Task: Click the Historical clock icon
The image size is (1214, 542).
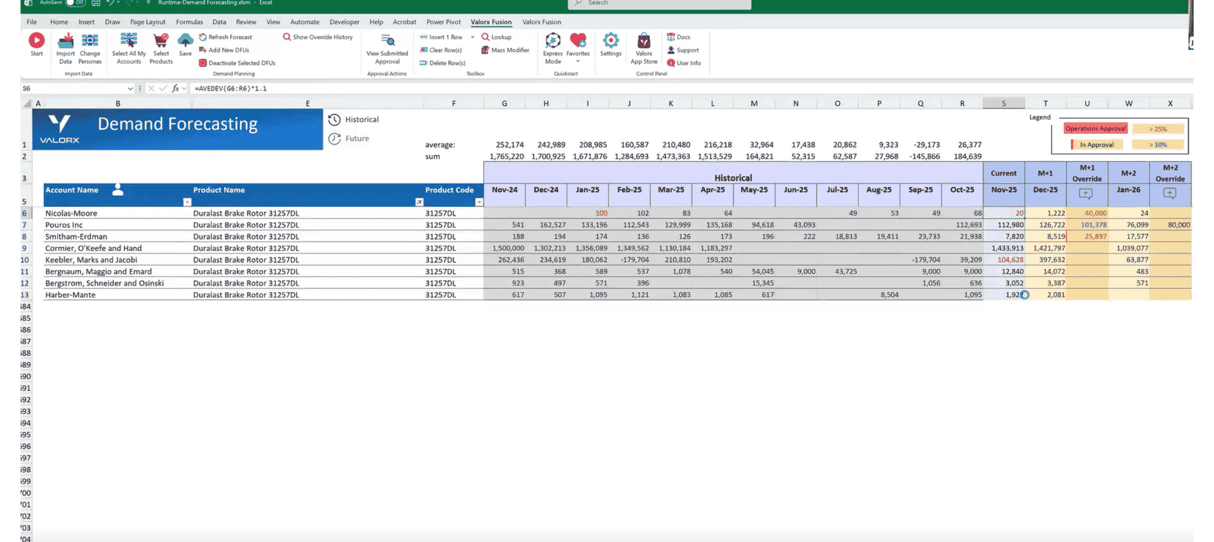Action: [x=334, y=119]
